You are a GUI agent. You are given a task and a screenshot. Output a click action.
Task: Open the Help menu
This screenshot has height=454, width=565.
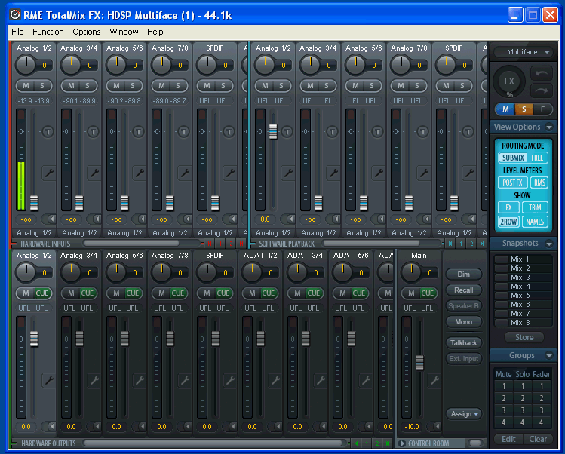[155, 32]
